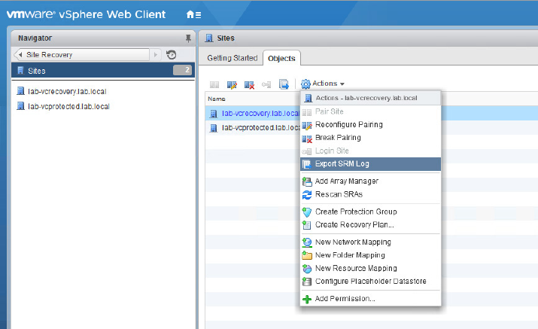
Task: Choose Create Protection Group option
Action: click(x=355, y=212)
